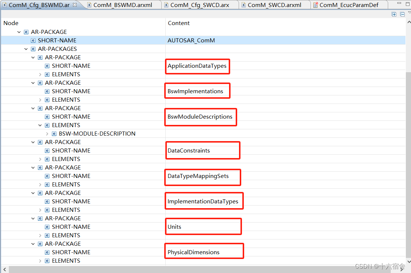Click element icon of AR-PACKAGES node
Image resolution: width=411 pixels, height=273 pixels.
[x=33, y=49]
